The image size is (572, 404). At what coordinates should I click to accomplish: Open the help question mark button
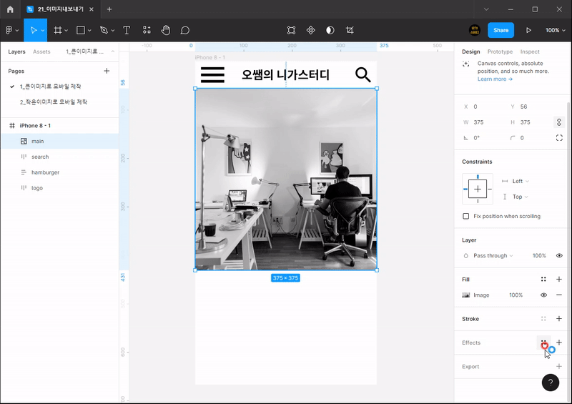tap(551, 383)
